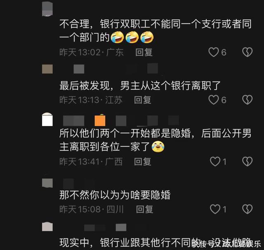Reply to the 13:02 Guangdong comment

tap(144, 52)
